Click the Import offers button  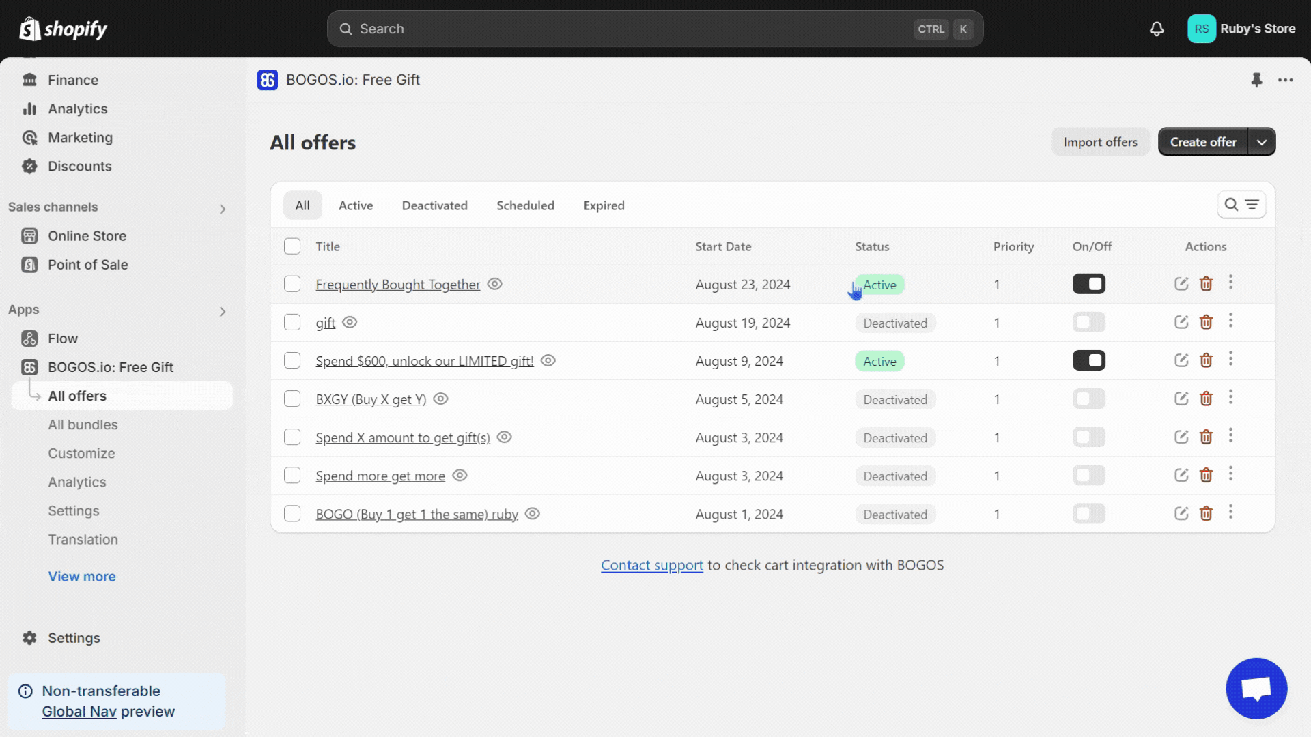tap(1100, 142)
